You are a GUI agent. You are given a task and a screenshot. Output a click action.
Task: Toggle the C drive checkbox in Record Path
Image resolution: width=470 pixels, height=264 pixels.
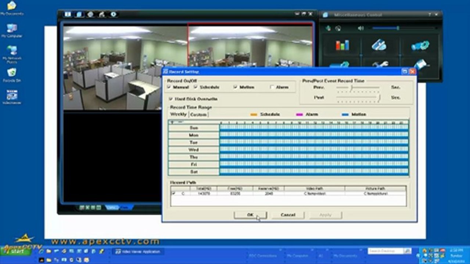click(x=174, y=193)
